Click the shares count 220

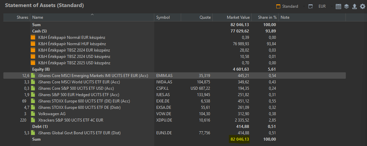(x=24, y=120)
